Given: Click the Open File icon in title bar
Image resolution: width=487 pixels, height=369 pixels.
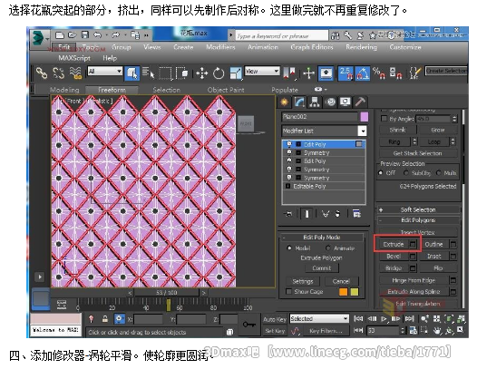Looking at the screenshot, I should 72,35.
